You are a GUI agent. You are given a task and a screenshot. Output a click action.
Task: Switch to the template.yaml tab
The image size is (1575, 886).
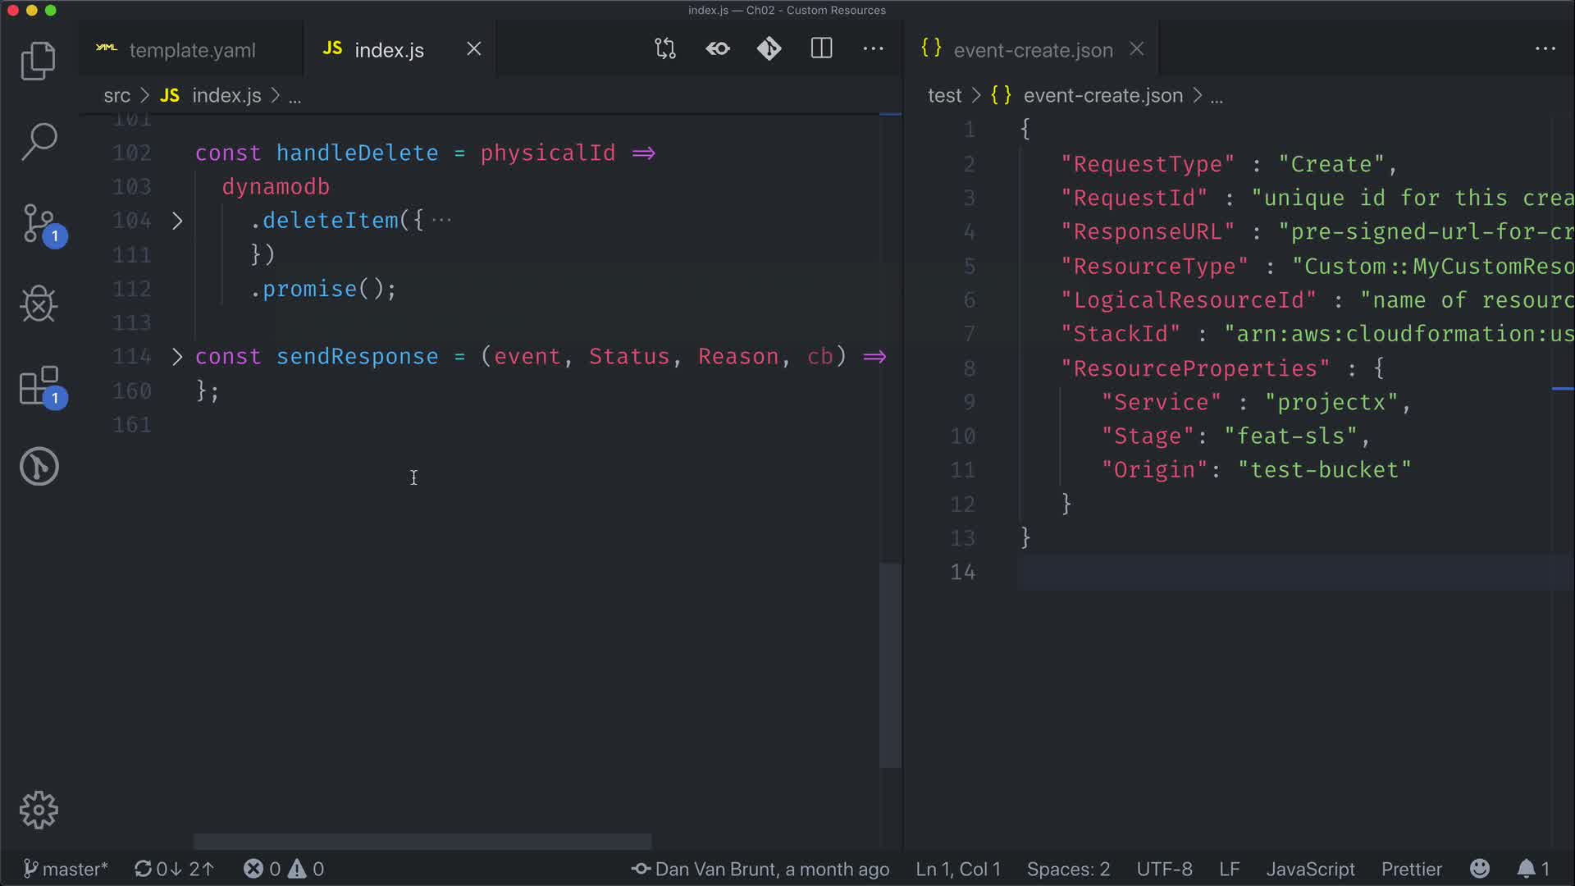(192, 50)
